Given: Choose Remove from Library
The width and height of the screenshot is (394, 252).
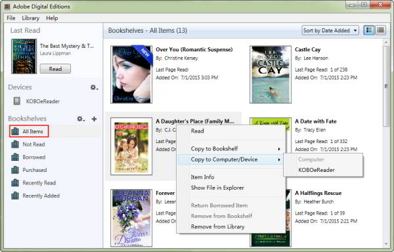Looking at the screenshot, I should 231,226.
